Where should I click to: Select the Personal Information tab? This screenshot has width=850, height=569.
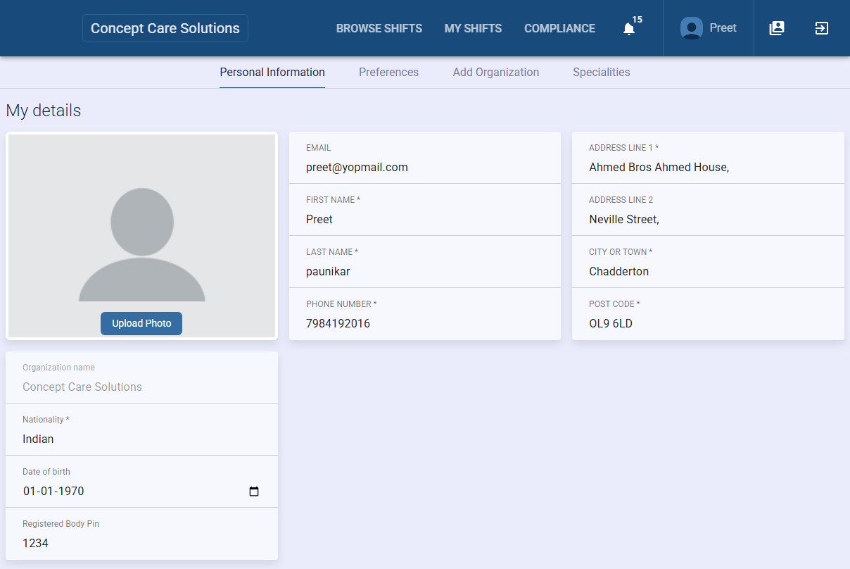tap(272, 72)
